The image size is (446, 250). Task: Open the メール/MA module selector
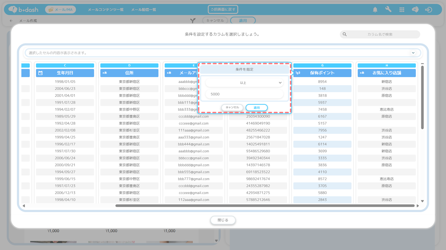(x=61, y=10)
